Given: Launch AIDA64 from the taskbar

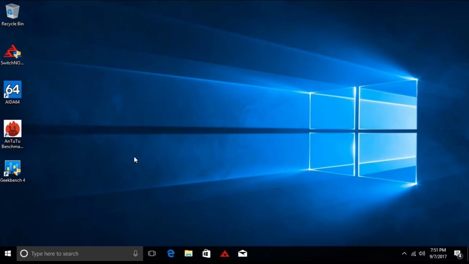Looking at the screenshot, I should pyautogui.click(x=224, y=253).
